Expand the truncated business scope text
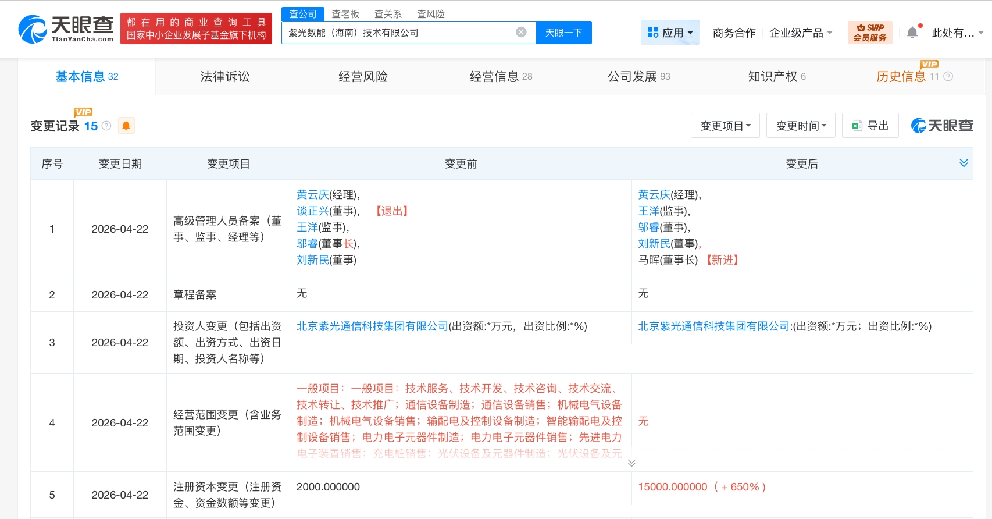This screenshot has height=519, width=992. [x=631, y=463]
